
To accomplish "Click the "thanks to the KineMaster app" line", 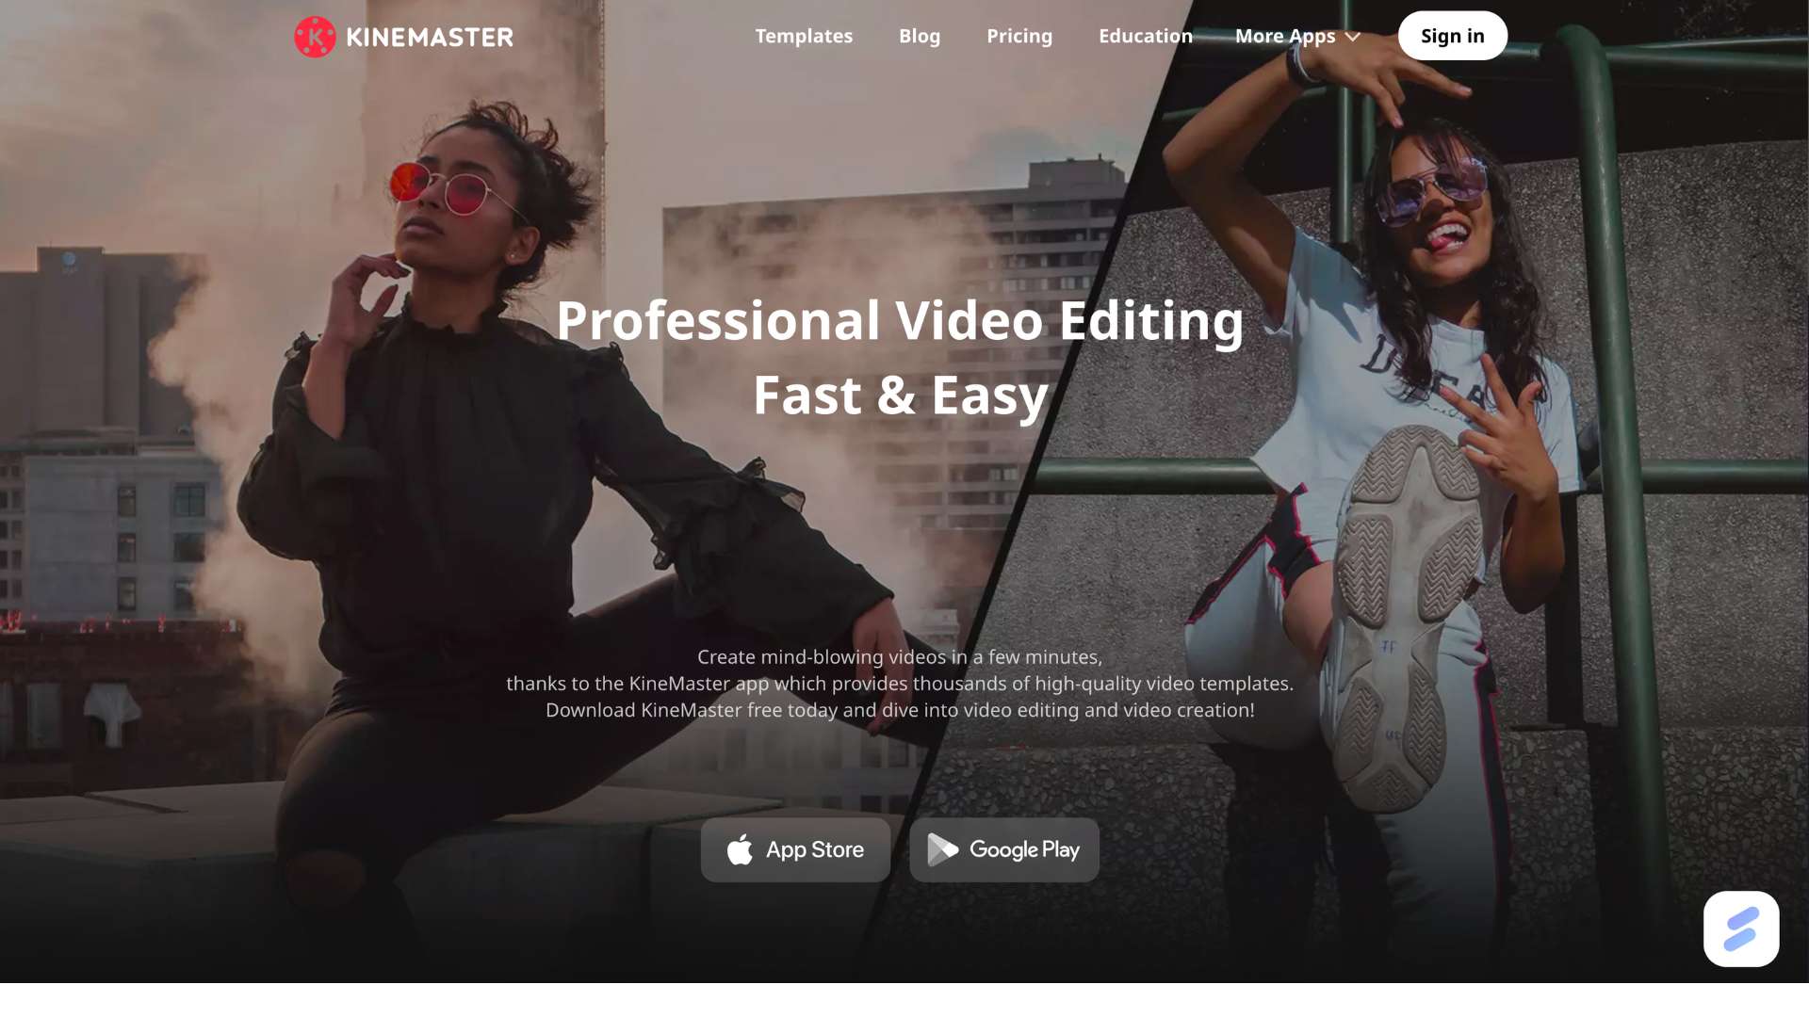I will coord(900,684).
